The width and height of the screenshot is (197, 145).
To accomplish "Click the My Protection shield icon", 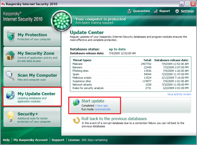I will (x=11, y=36).
